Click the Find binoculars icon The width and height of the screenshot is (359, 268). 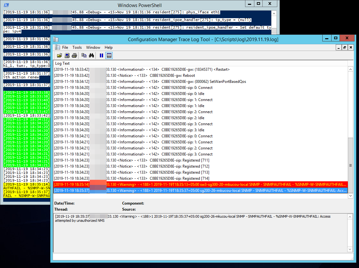coord(91,55)
